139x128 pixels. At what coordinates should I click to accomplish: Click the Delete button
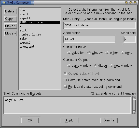click(10, 11)
